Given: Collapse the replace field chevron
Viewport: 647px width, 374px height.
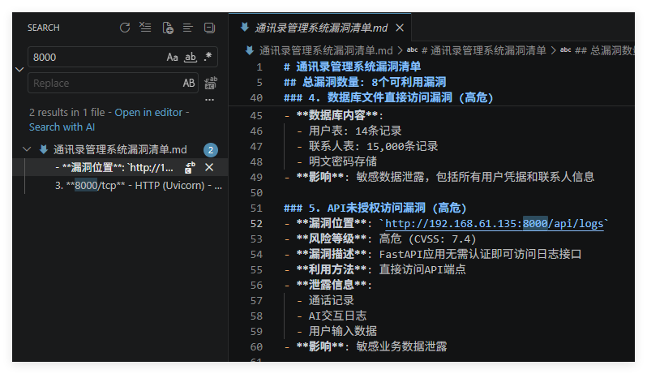Looking at the screenshot, I should coord(19,69).
